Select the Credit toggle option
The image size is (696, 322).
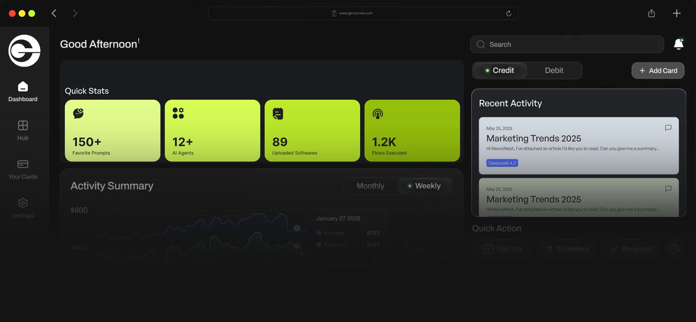[x=499, y=70]
